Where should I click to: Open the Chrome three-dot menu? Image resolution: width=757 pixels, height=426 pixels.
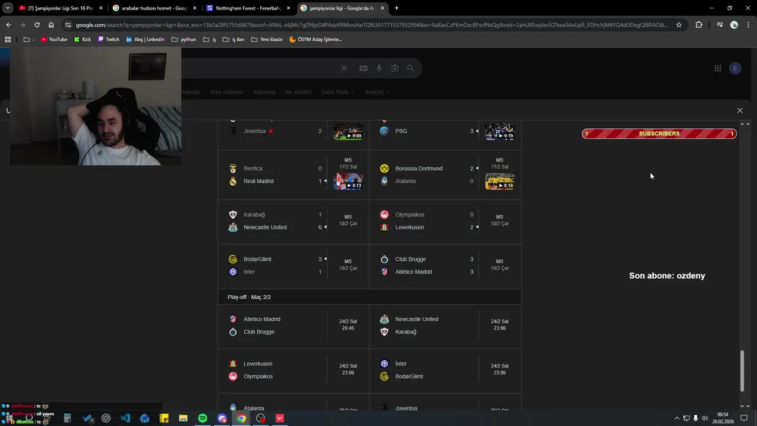pos(748,25)
